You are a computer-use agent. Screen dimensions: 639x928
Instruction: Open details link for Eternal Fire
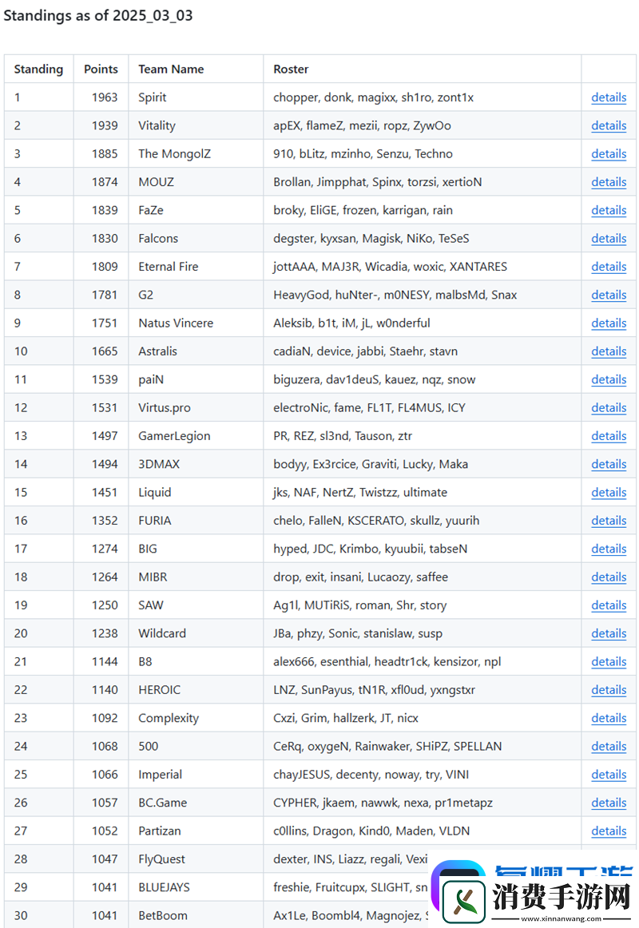point(608,266)
